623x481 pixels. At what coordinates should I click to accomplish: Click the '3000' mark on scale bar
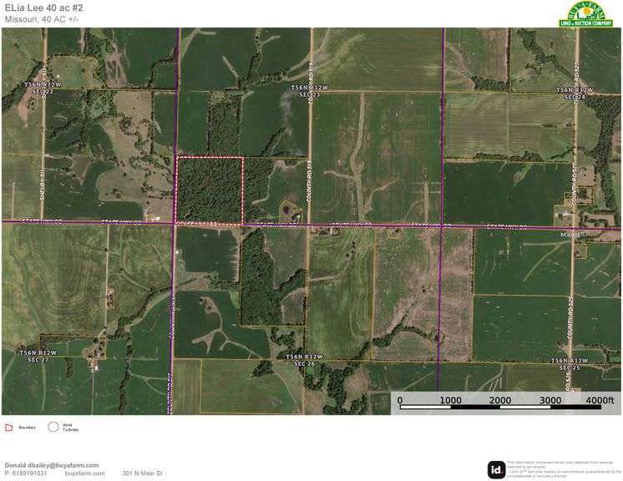550,400
